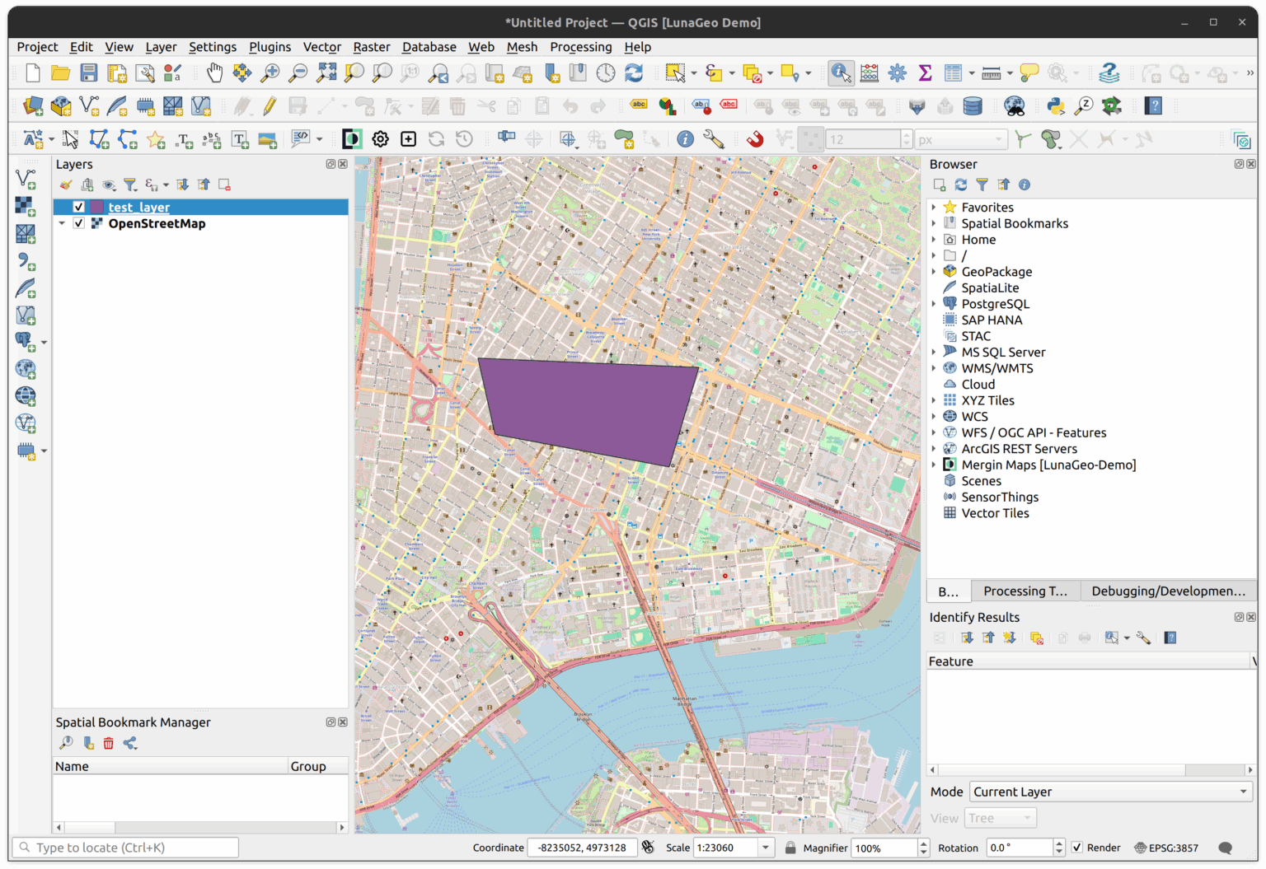Open the messages log speech bubble icon

(1226, 848)
